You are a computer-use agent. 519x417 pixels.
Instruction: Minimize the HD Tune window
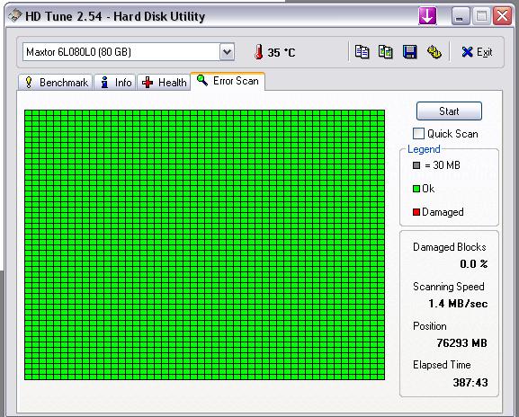(x=460, y=15)
